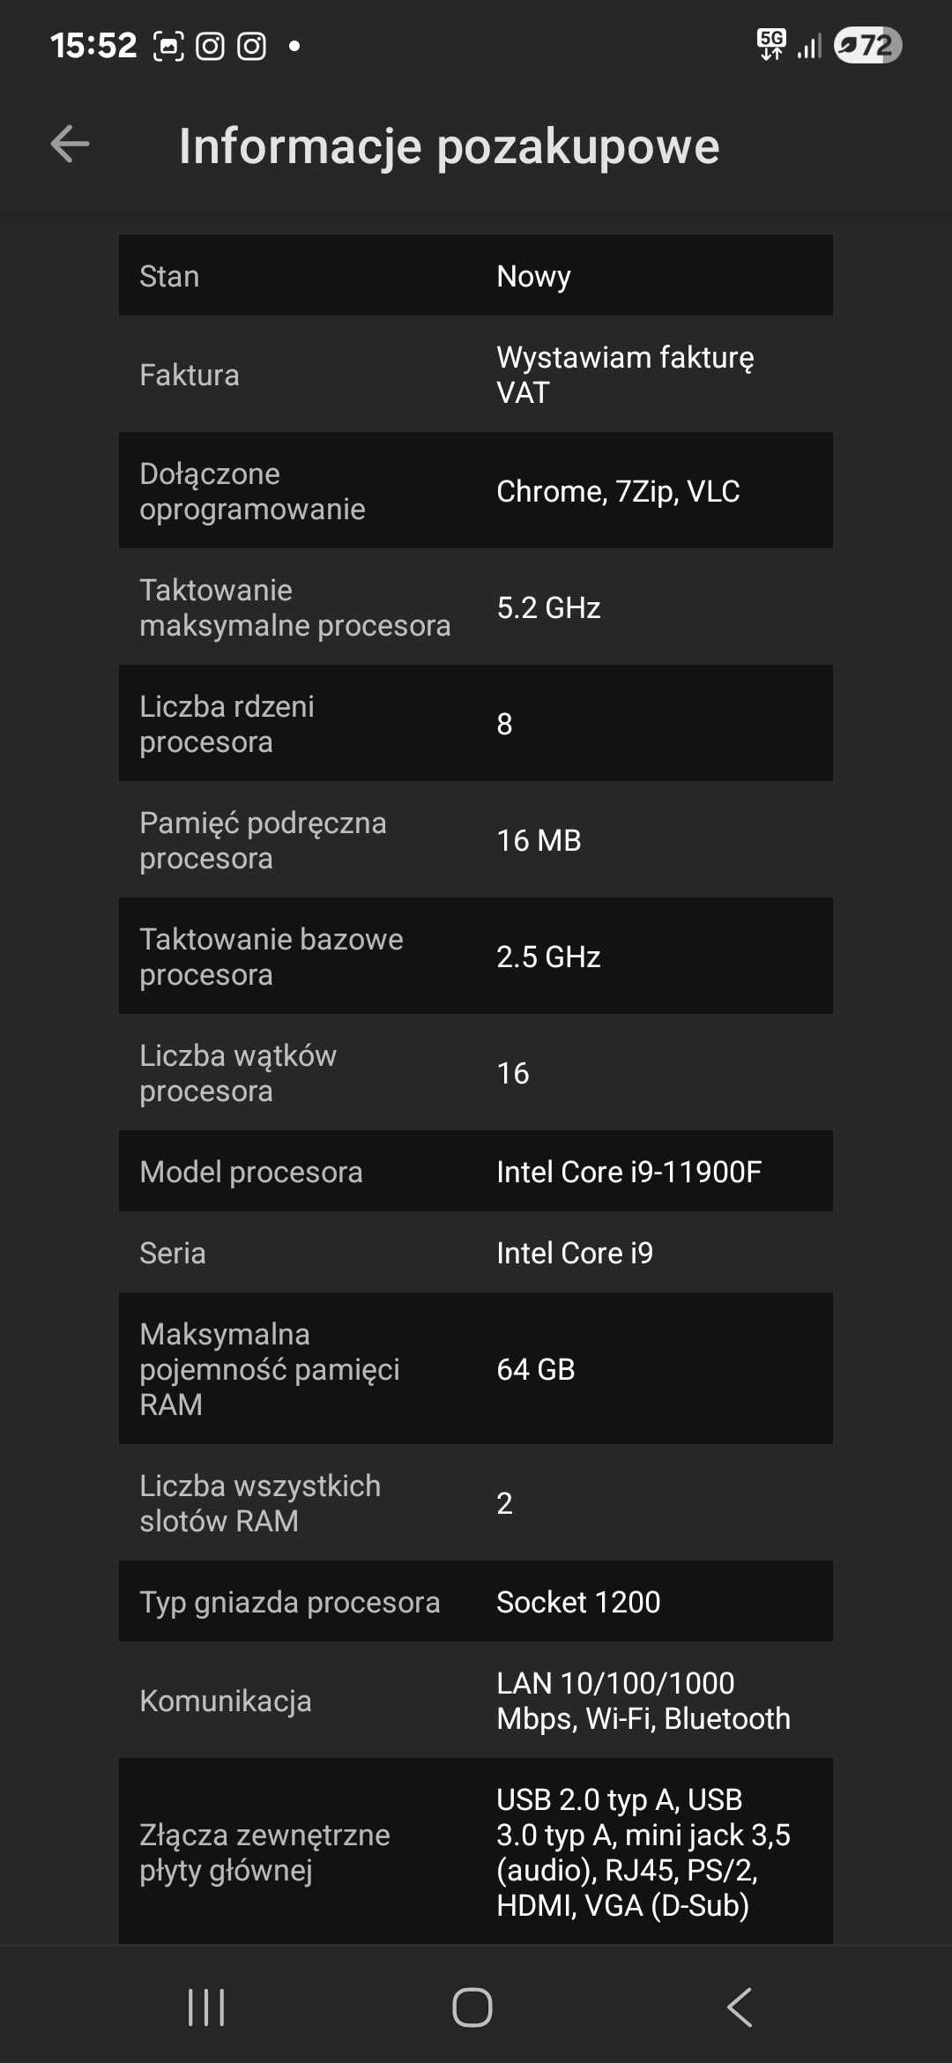Tap the Model procesora value Intel Core i9-11900F
Image resolution: width=952 pixels, height=2063 pixels.
[x=628, y=1172]
